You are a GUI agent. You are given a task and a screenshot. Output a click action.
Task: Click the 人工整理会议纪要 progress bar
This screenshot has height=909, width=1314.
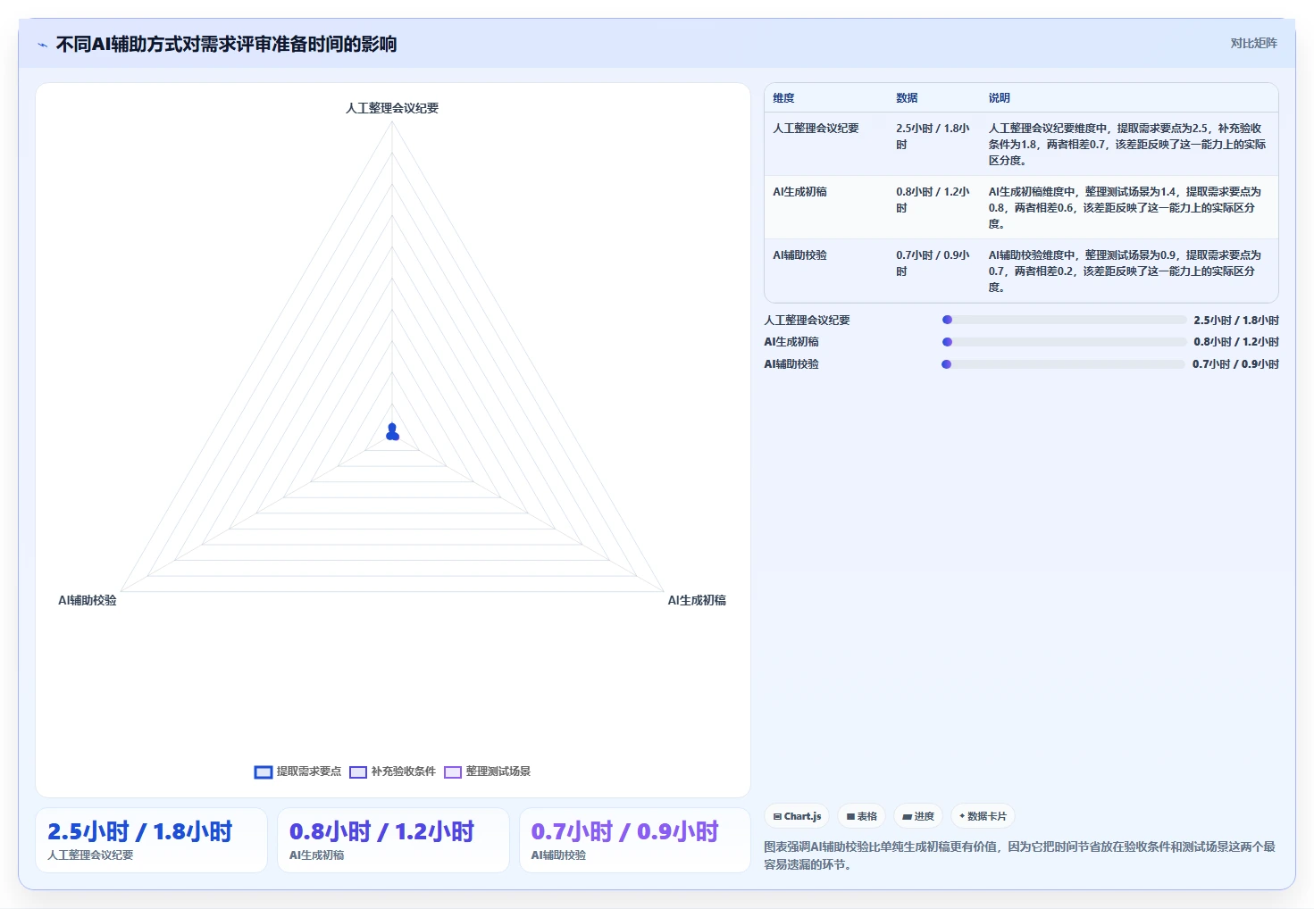click(x=1064, y=320)
